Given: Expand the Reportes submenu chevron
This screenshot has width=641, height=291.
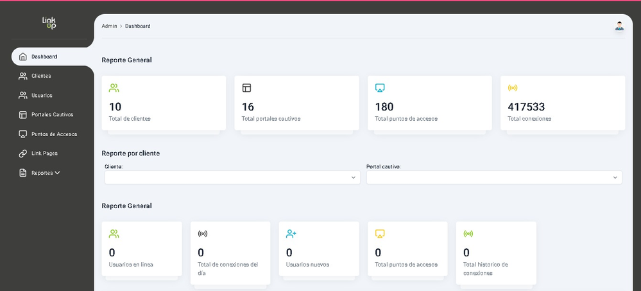Looking at the screenshot, I should [57, 173].
